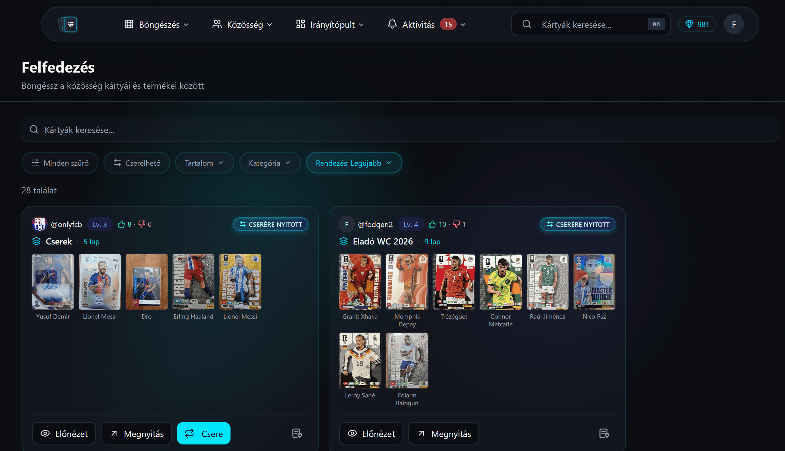Screen dimensions: 785x451
Task: Open the @fodgeri2 profile link
Action: pos(375,225)
